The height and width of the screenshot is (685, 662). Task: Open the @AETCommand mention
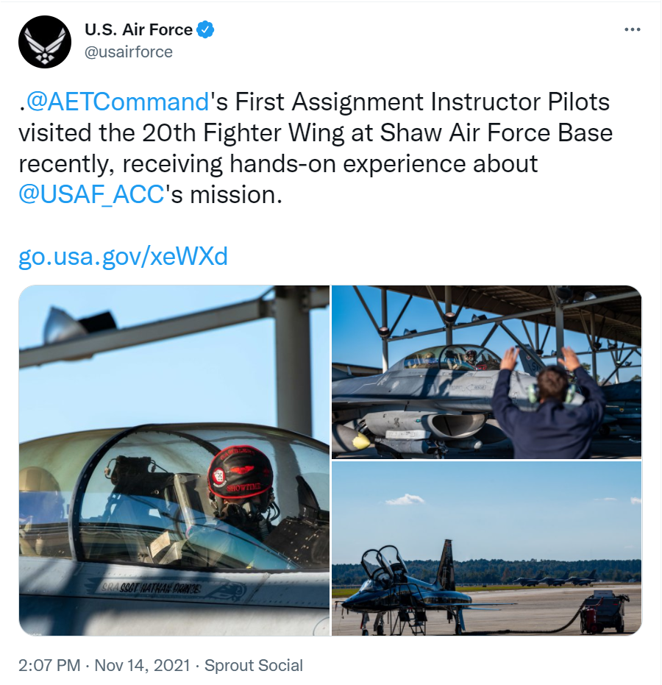(x=118, y=101)
